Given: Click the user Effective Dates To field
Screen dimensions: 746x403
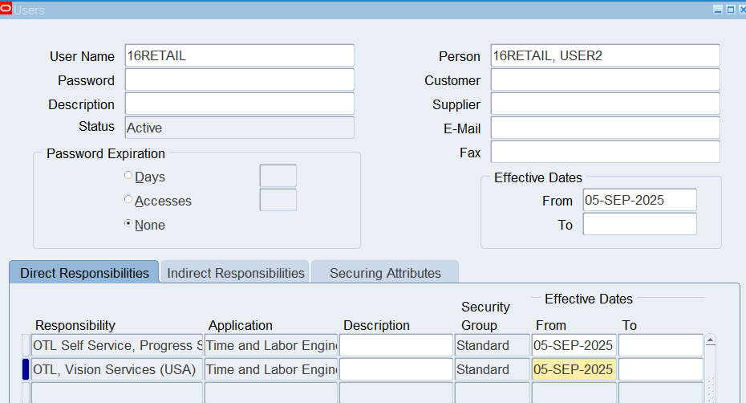Looking at the screenshot, I should pos(639,224).
